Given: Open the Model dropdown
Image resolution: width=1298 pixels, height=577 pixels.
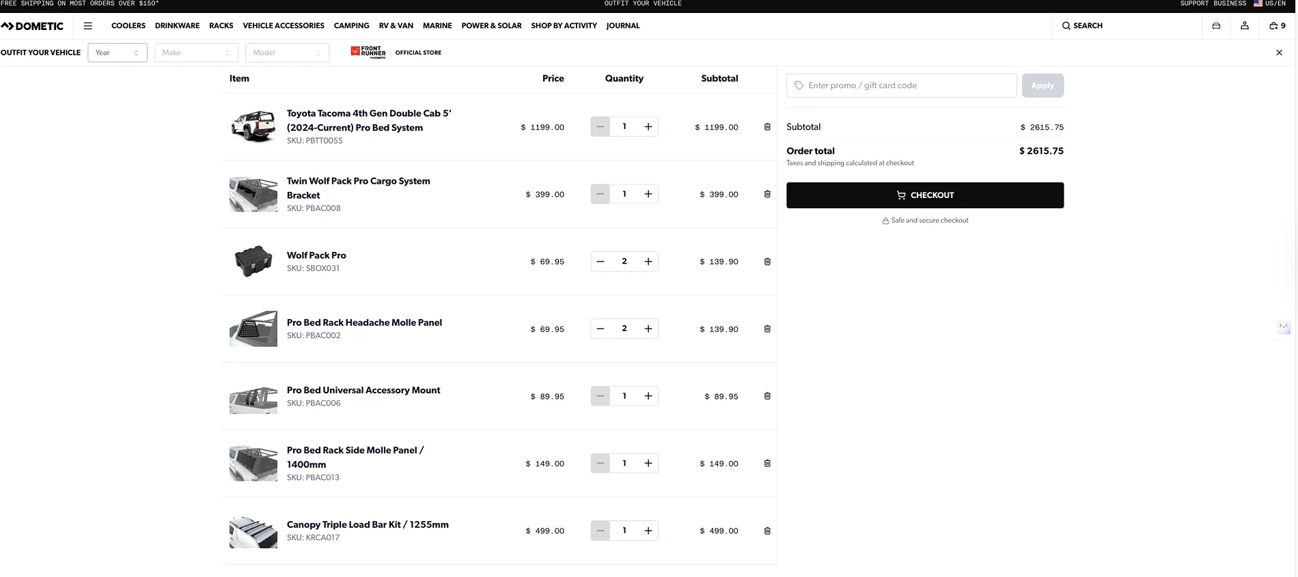Looking at the screenshot, I should (287, 53).
